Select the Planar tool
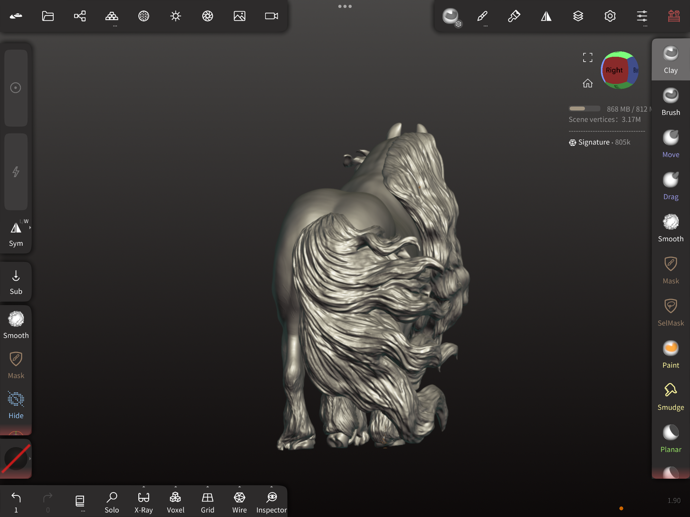The image size is (690, 517). [670, 439]
